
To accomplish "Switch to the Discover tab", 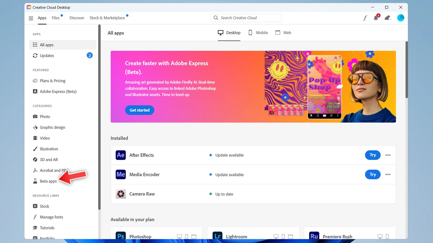I will (77, 18).
